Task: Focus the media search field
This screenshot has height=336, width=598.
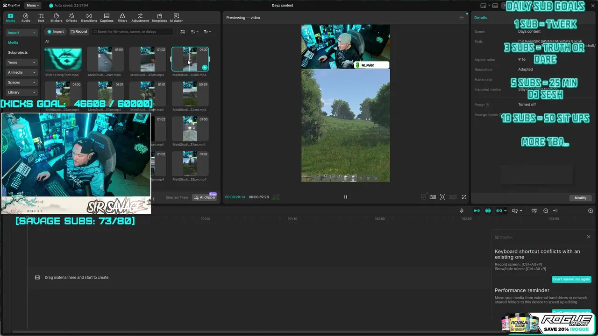Action: point(132,32)
